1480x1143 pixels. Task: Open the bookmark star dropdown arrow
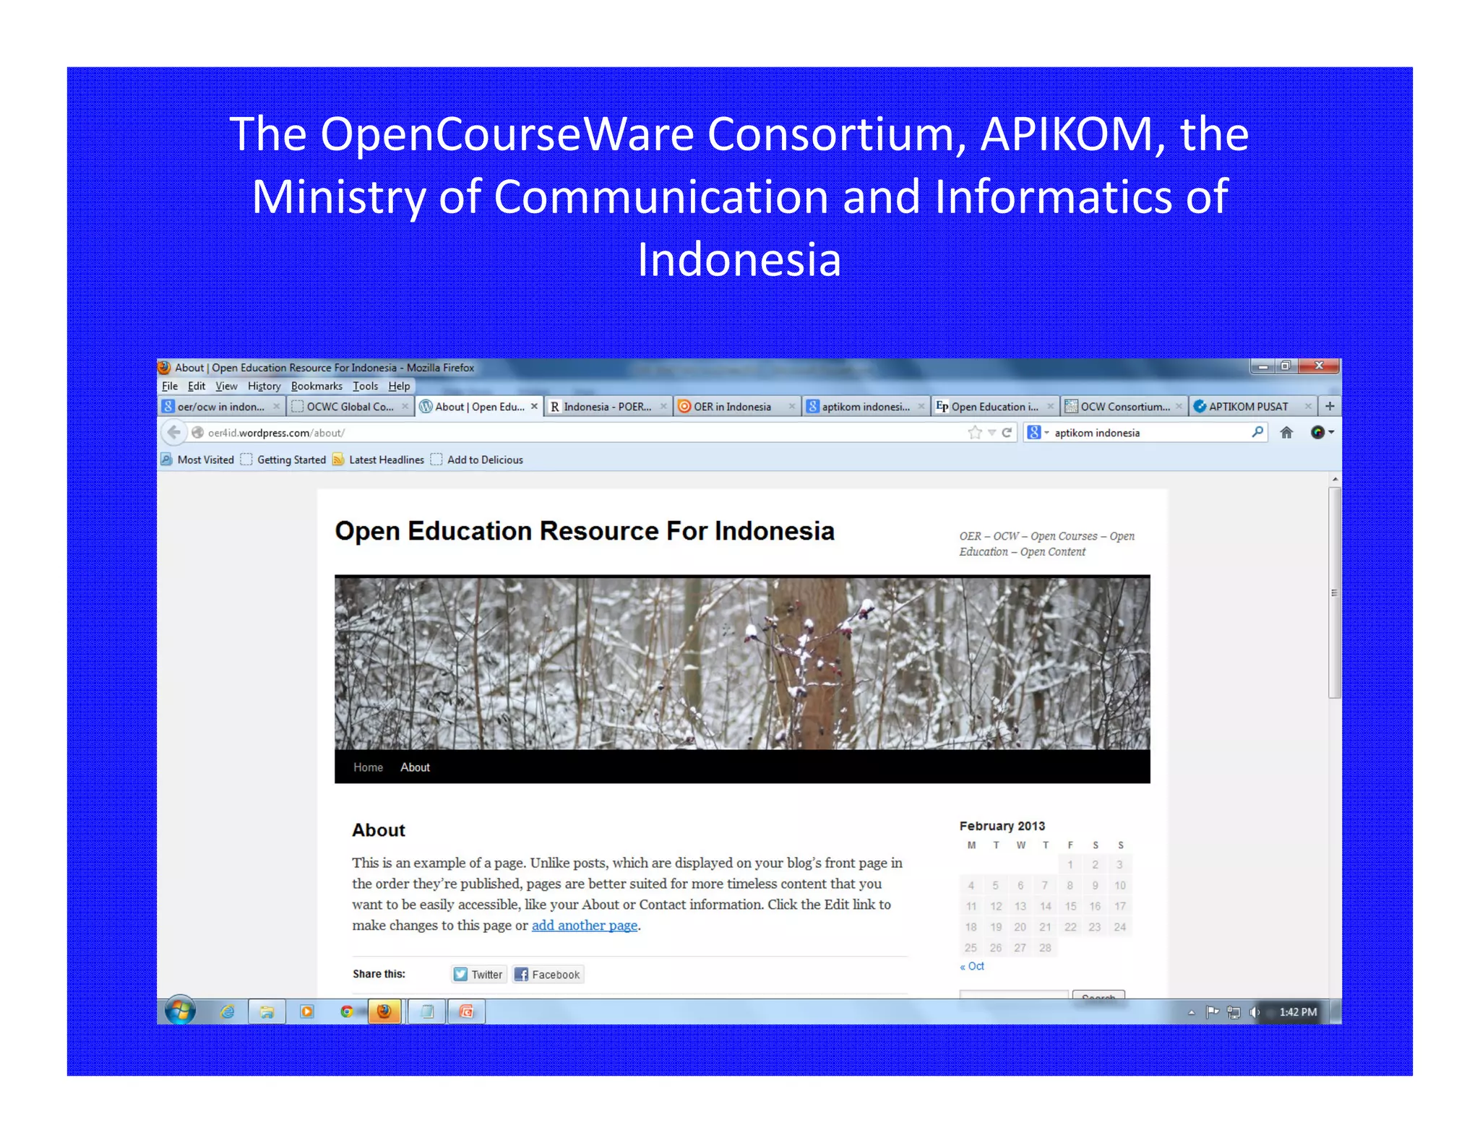[991, 433]
